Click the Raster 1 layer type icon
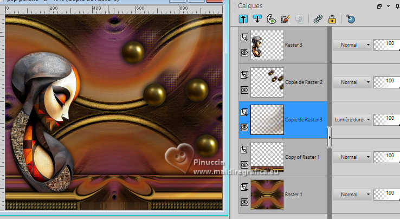The width and height of the screenshot is (400, 219). pyautogui.click(x=244, y=187)
